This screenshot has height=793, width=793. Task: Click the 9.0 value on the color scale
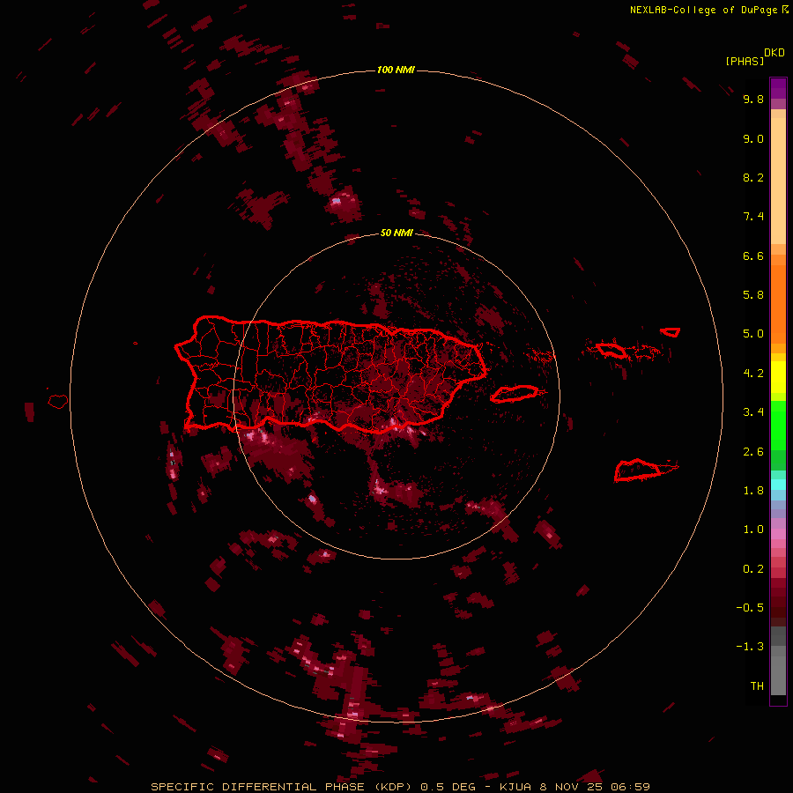pyautogui.click(x=753, y=138)
